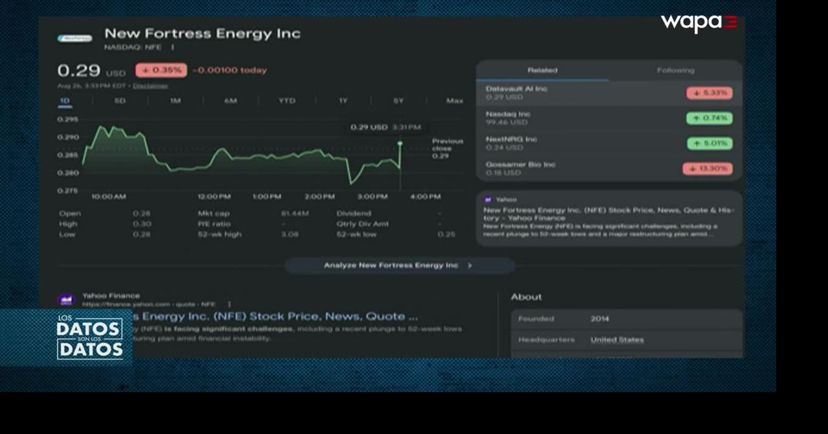Open the Datavault AI Inc related stock
Viewport: 828px width, 434px height.
pyautogui.click(x=609, y=93)
